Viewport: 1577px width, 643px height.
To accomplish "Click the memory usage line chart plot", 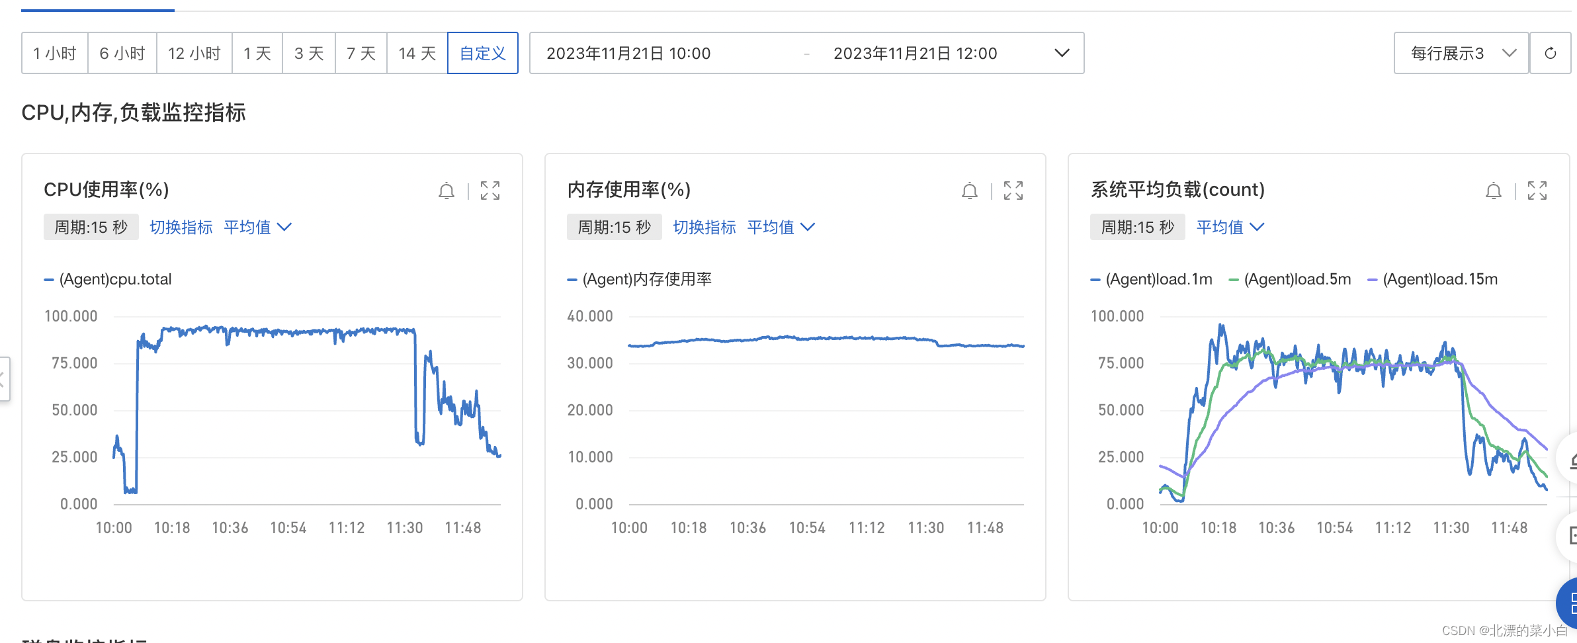I will pyautogui.click(x=826, y=410).
